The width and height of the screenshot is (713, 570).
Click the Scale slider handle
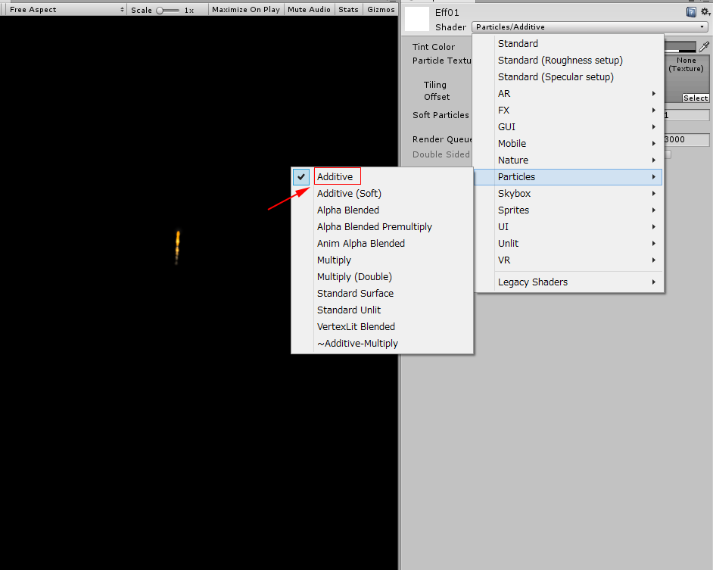tap(160, 10)
